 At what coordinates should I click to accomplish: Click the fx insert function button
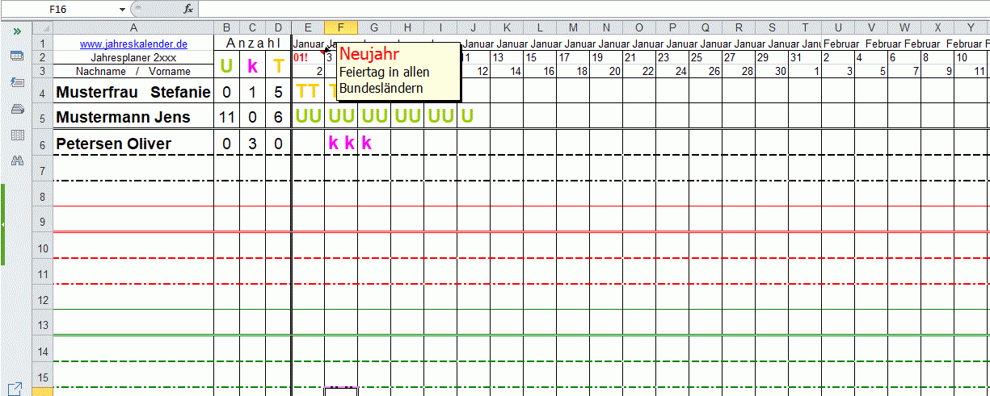click(x=188, y=9)
